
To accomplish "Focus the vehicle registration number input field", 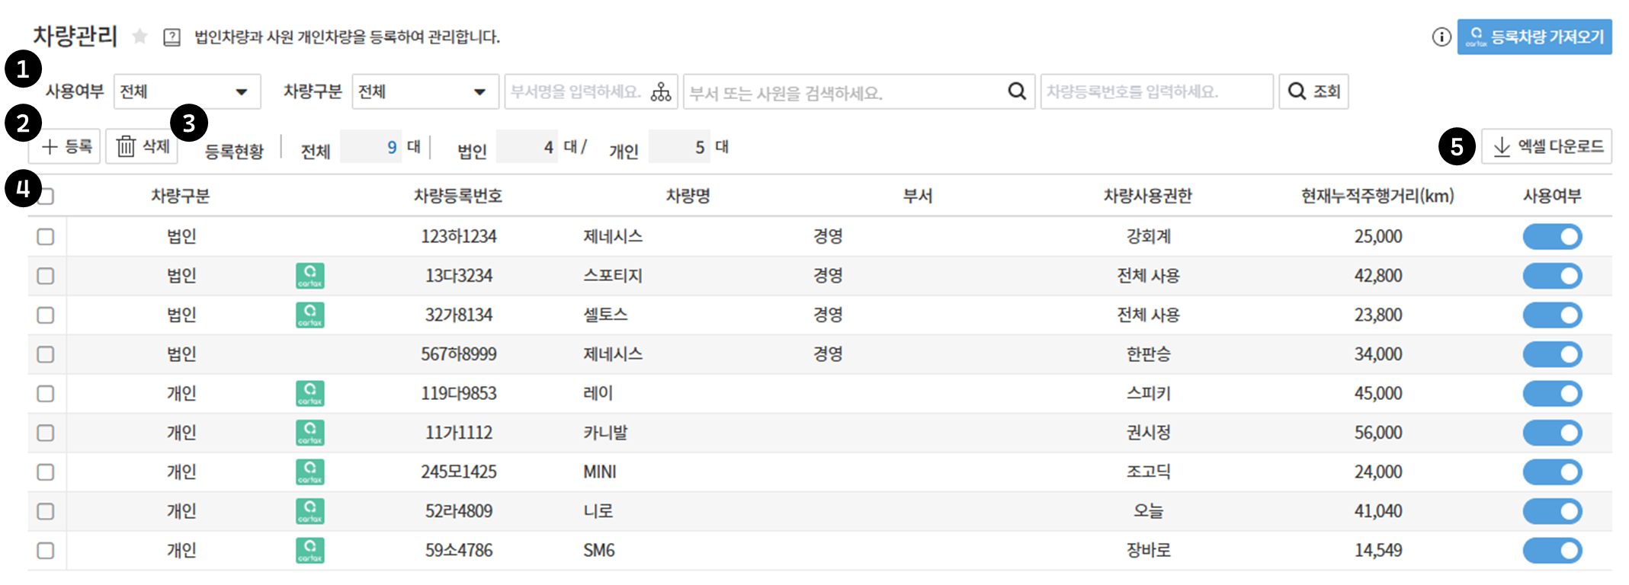I will [x=1156, y=92].
